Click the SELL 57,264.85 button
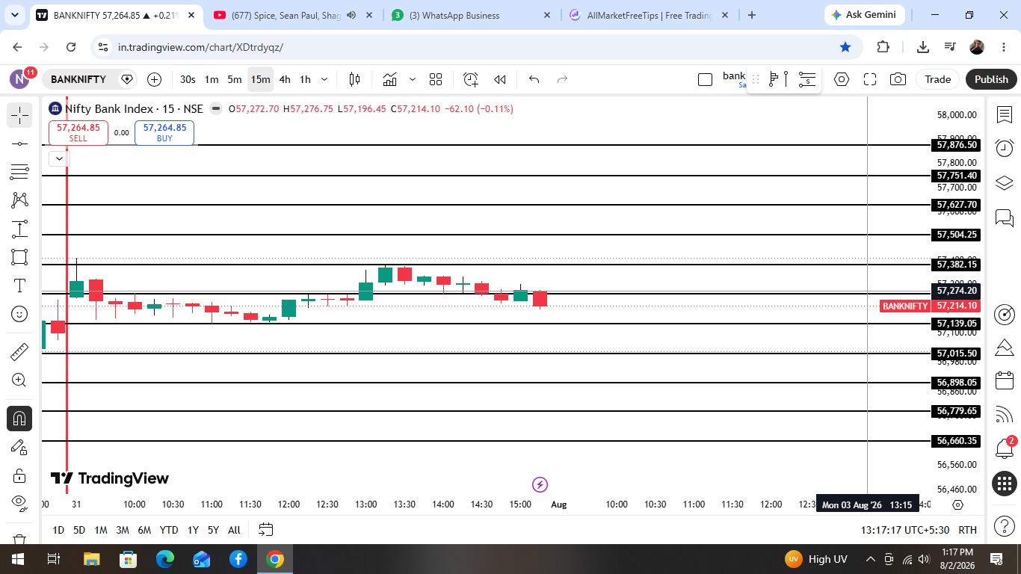Viewport: 1021px width, 574px height. (78, 132)
